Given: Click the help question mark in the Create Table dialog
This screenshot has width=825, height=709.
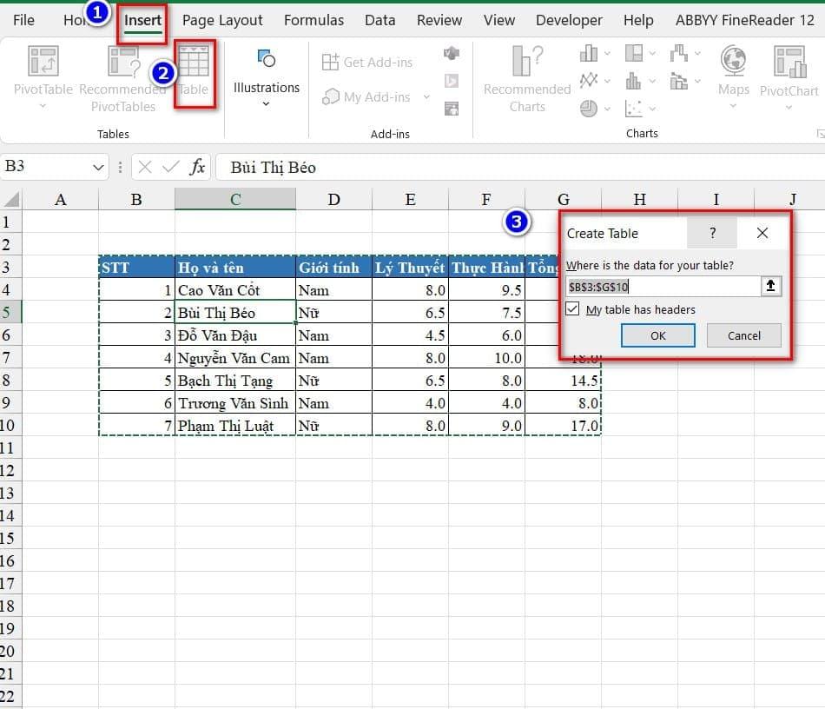Looking at the screenshot, I should pos(712,233).
